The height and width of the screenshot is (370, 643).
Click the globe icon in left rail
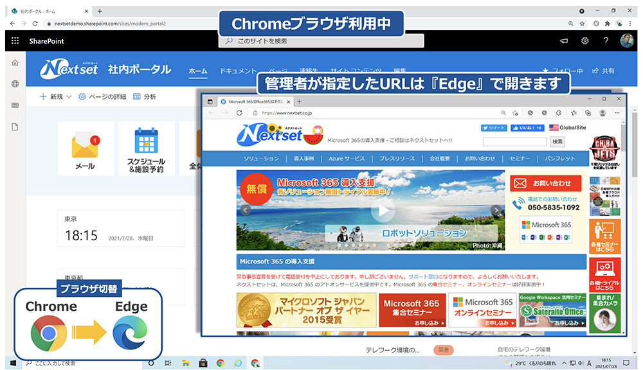(x=15, y=84)
